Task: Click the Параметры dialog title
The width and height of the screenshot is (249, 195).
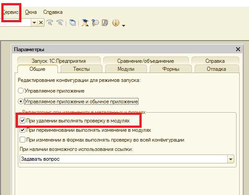Action: point(29,49)
